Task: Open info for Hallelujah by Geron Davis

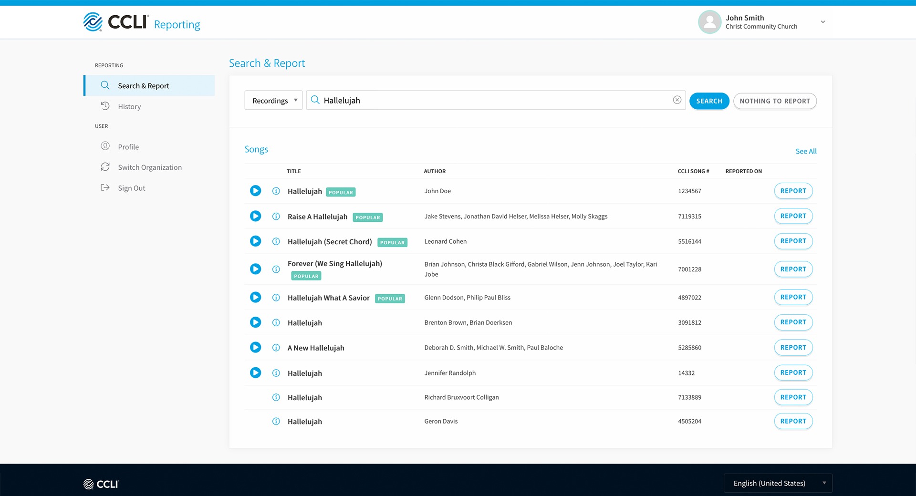Action: coord(276,421)
